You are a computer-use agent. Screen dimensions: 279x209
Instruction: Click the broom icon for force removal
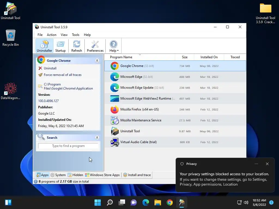click(x=40, y=75)
